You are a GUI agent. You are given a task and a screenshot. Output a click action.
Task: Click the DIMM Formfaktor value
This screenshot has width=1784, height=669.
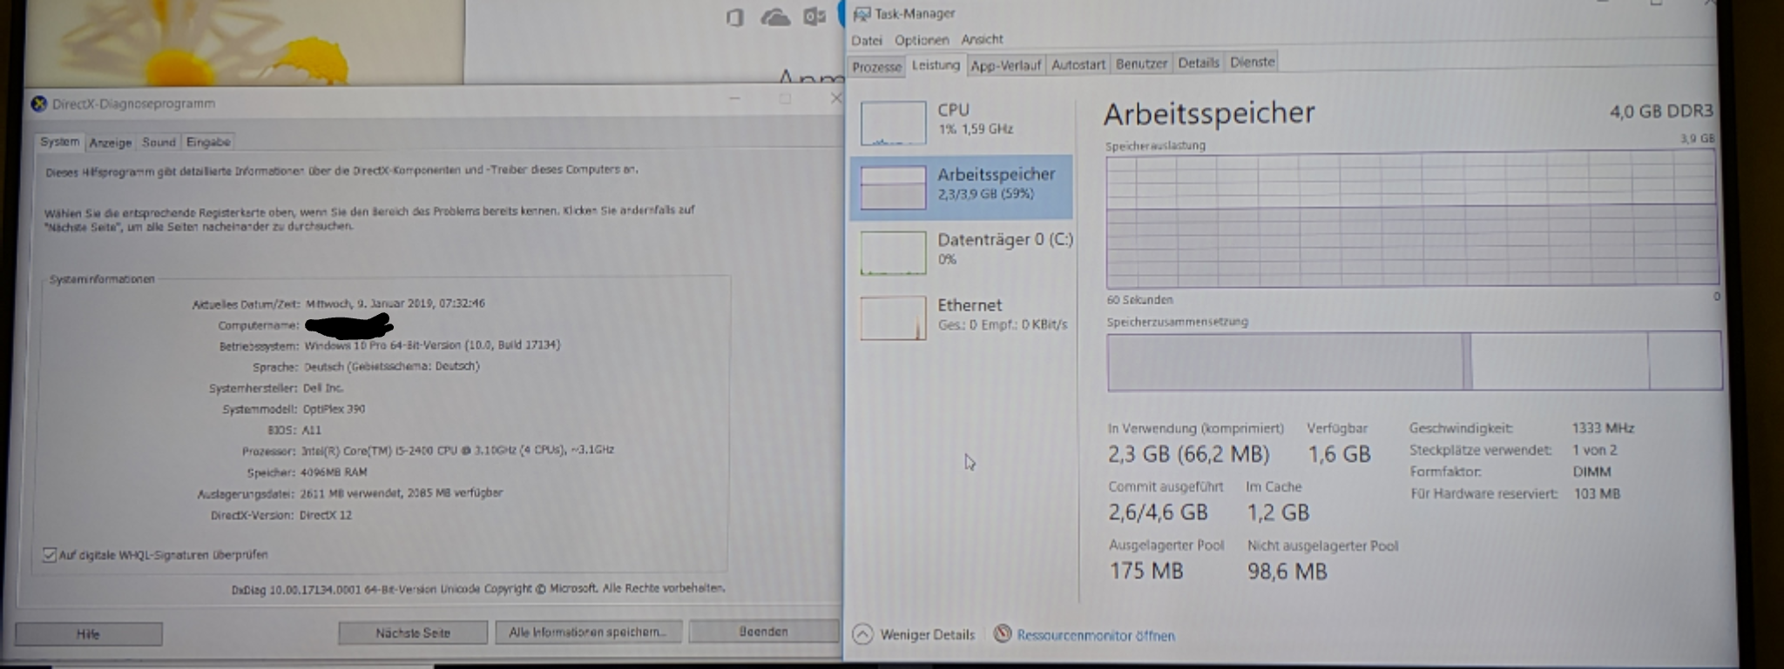pos(1591,472)
